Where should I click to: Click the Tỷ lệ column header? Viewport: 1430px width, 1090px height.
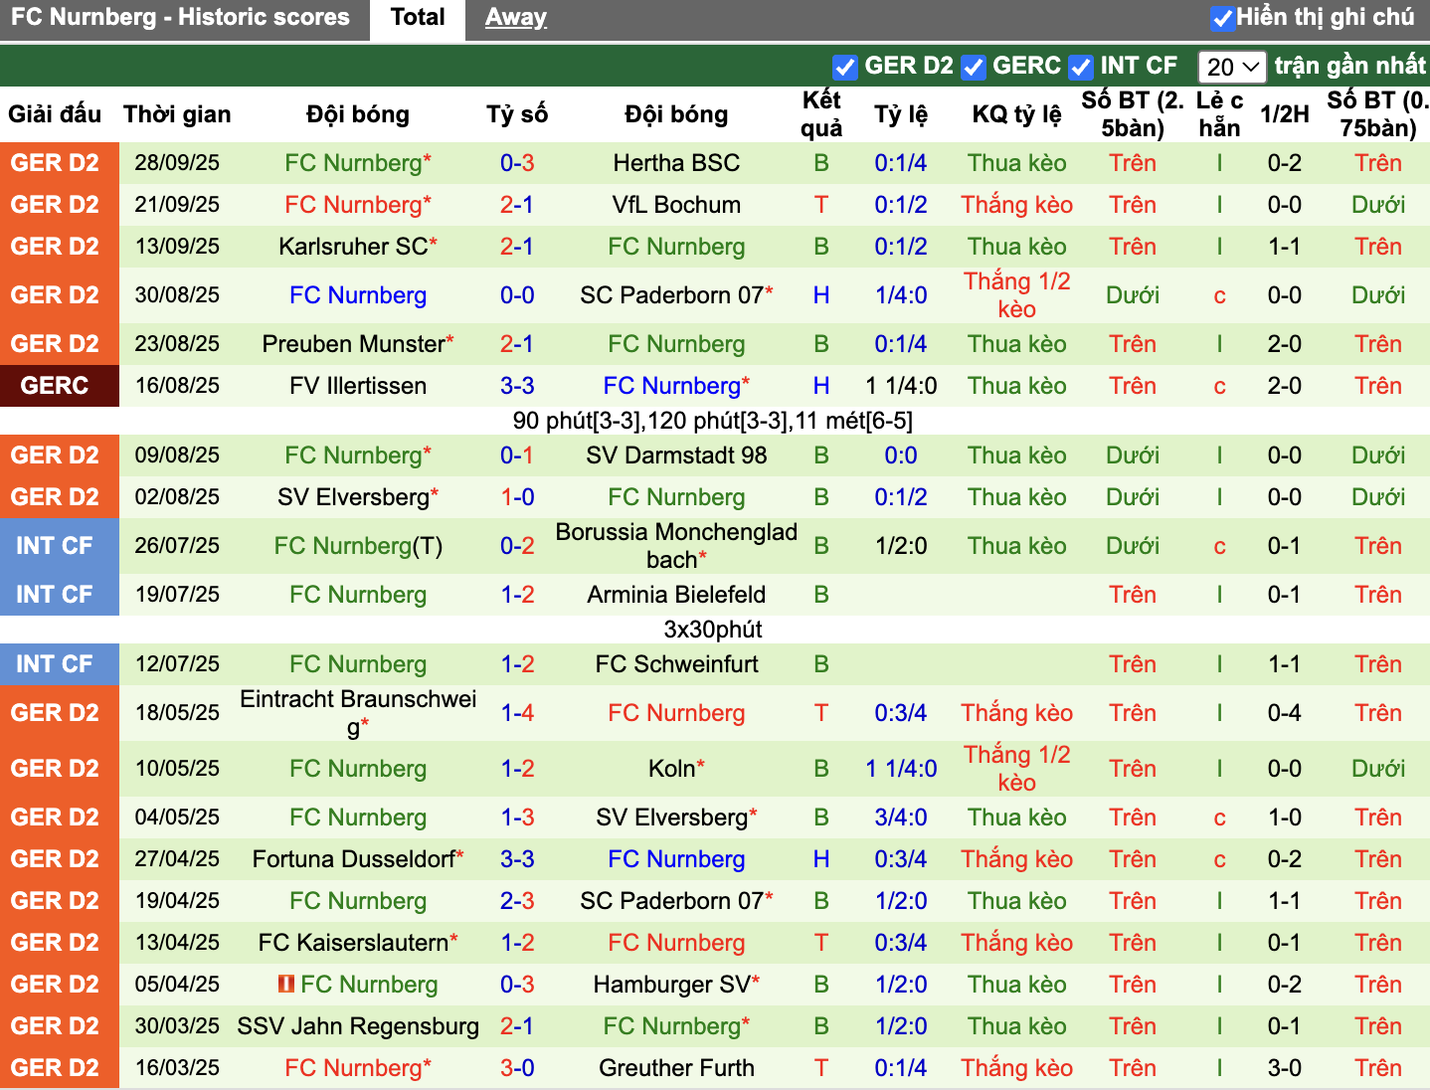(901, 114)
